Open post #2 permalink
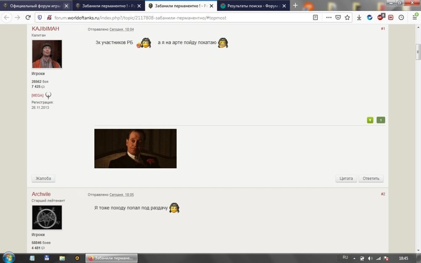The width and height of the screenshot is (421, 263). point(383,194)
